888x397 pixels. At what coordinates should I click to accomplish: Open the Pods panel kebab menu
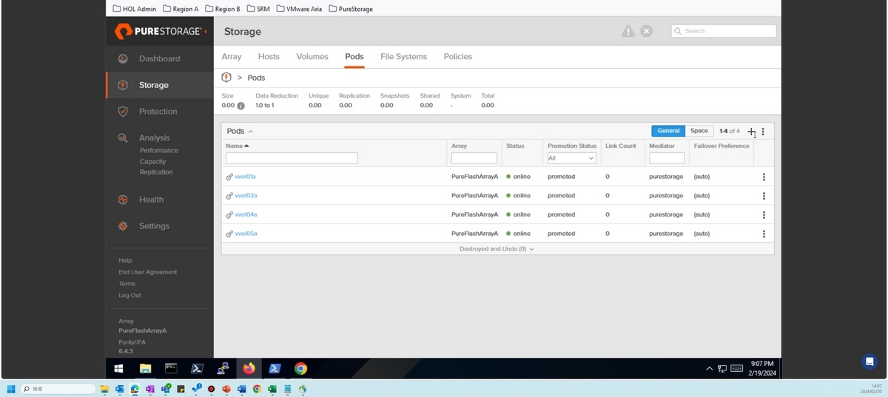(x=764, y=132)
